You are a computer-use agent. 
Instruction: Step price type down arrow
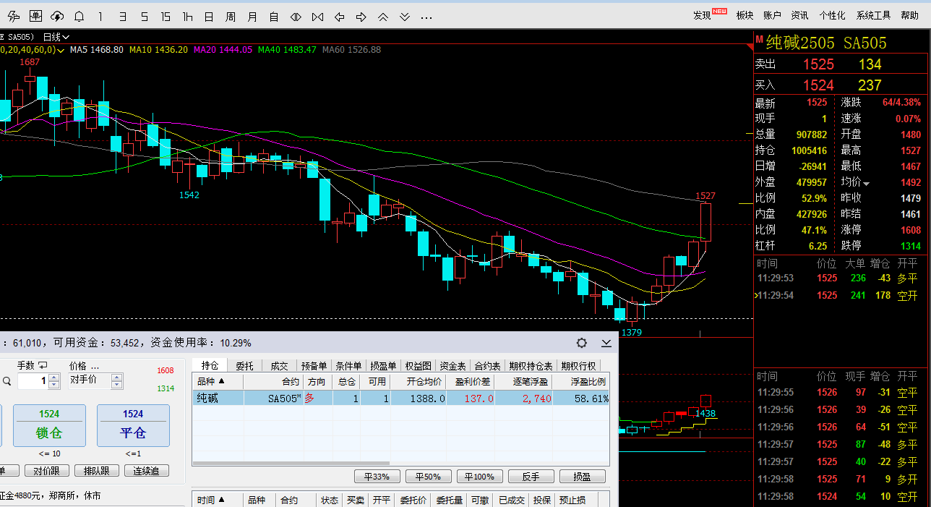[117, 385]
